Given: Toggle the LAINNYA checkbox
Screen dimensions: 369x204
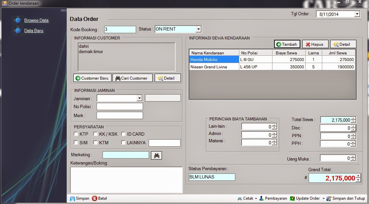Looking at the screenshot, I should 123,142.
